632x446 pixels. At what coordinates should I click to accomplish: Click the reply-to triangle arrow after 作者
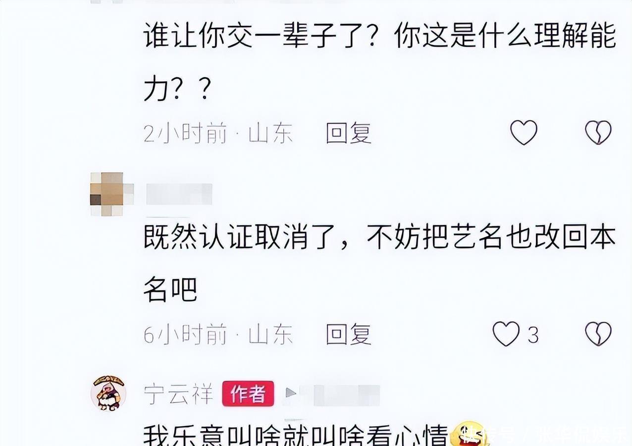tap(291, 394)
